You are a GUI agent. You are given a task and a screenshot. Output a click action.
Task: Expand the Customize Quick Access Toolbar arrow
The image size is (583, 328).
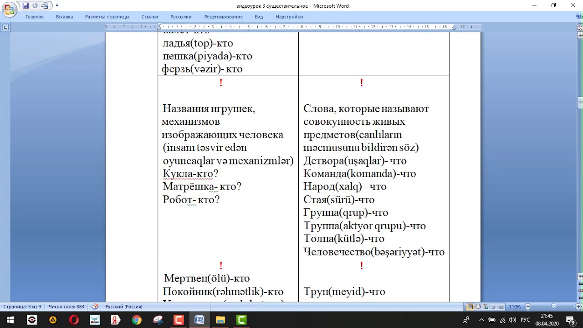[57, 6]
